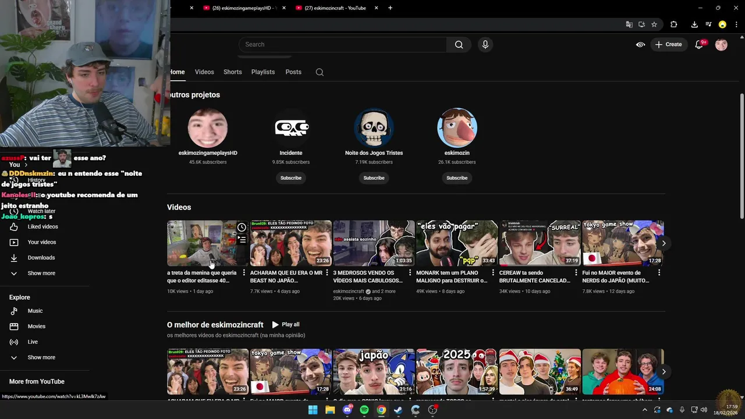Open 'a treta da menina' video title
Viewport: 745px width, 419px height.
[202, 276]
